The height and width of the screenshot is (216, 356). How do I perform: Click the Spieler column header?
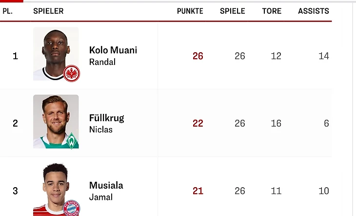click(48, 11)
